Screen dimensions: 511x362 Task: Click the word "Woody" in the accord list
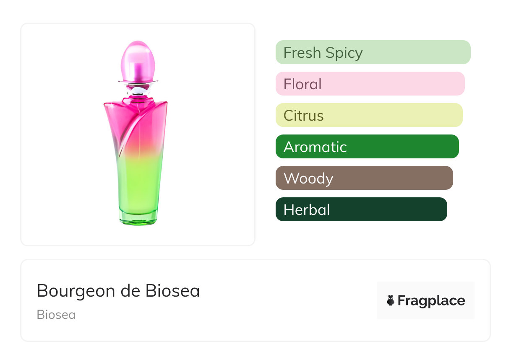coord(308,178)
